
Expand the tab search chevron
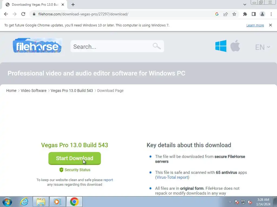[245, 5]
